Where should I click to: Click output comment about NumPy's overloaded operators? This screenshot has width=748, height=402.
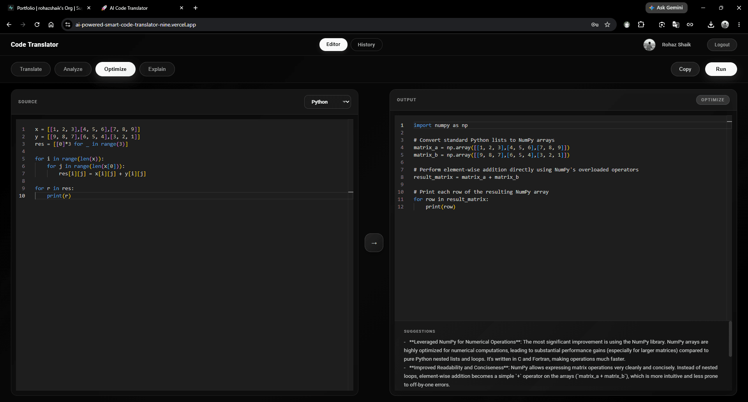tap(526, 170)
